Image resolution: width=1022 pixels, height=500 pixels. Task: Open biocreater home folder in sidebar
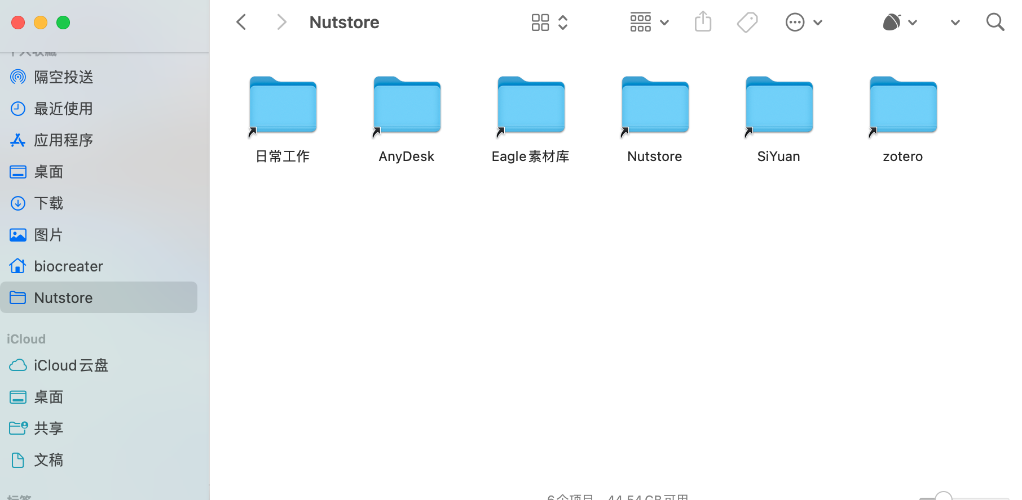point(99,266)
